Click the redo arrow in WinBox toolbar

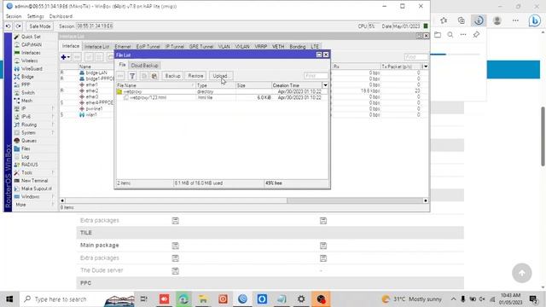(19, 26)
